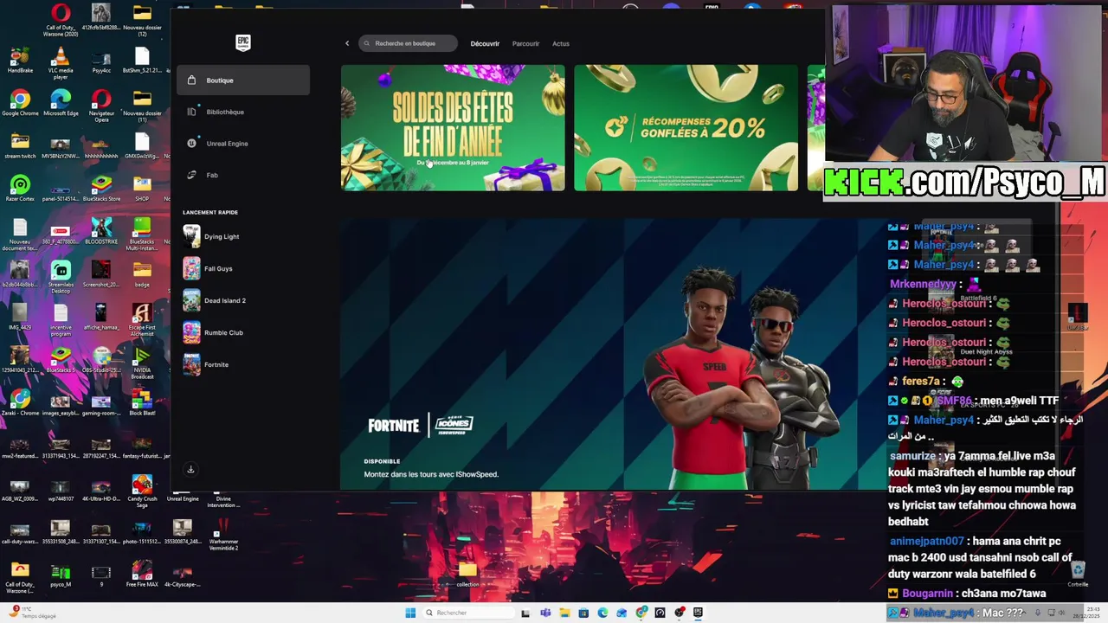
Task: Open Google Chrome desktop shortcut
Action: 20,104
